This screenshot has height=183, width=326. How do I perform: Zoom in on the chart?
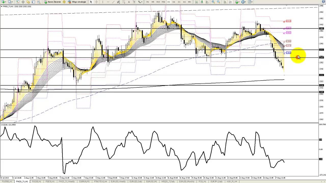[x=213, y=2]
